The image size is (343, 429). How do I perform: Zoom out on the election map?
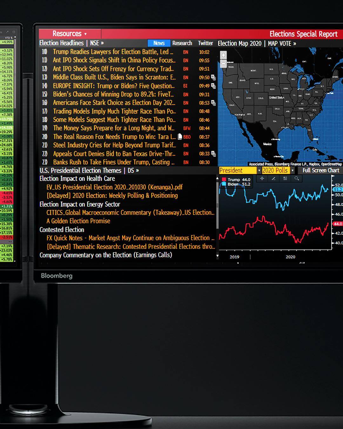point(224,63)
